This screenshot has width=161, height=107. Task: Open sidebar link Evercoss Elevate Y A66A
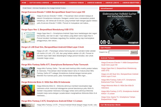click(x=120, y=64)
